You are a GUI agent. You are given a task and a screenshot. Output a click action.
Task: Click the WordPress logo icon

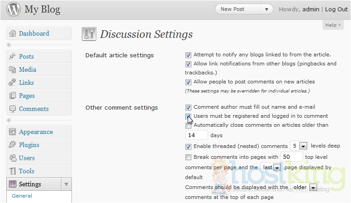tap(14, 9)
